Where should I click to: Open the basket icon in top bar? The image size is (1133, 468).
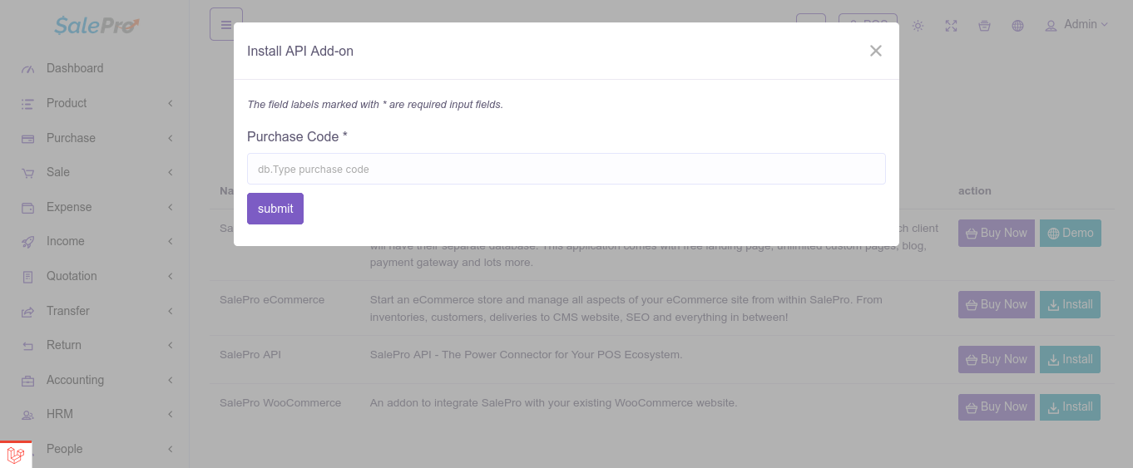984,26
